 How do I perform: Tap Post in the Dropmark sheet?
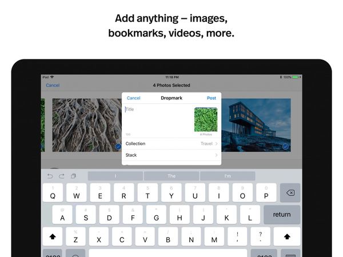click(212, 98)
